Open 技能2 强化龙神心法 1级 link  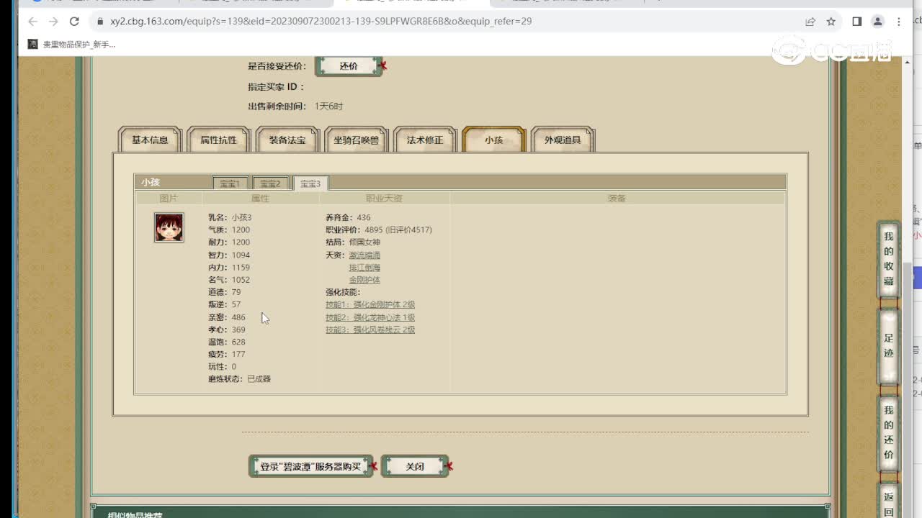[x=370, y=317]
